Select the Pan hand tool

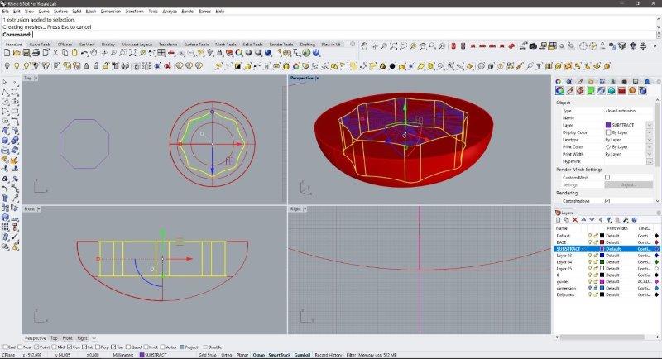coord(94,53)
